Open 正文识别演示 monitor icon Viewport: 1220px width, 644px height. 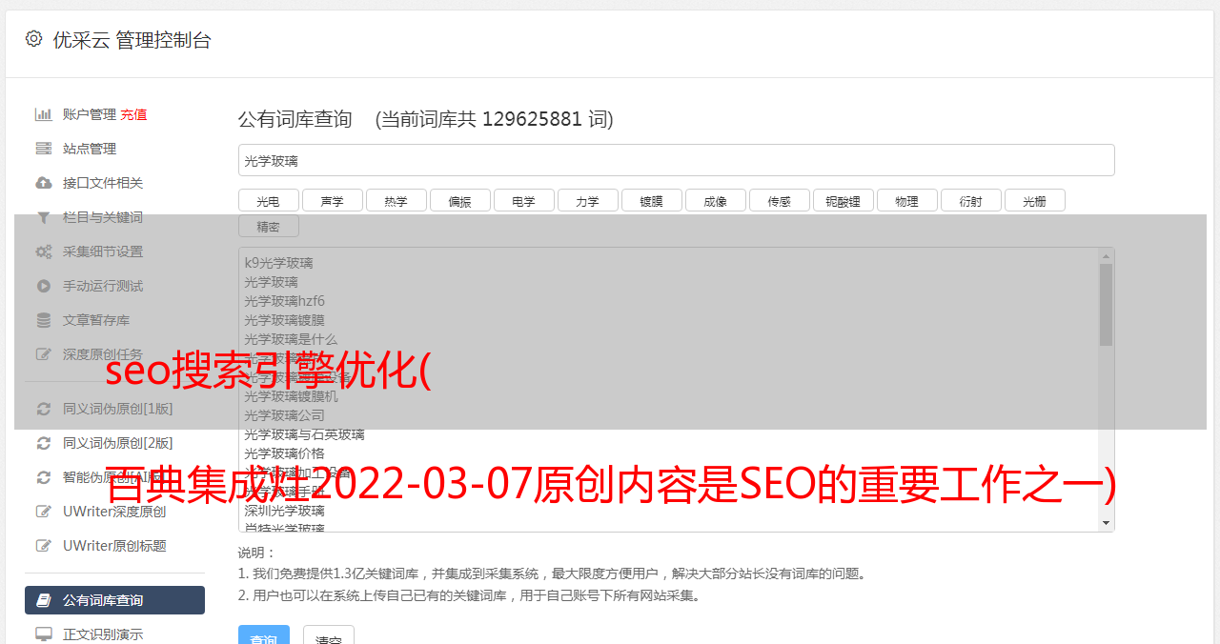[x=44, y=634]
